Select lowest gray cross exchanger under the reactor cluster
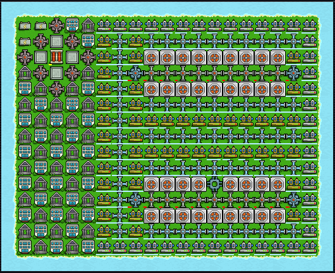The image size is (335, 273). [x=56, y=89]
